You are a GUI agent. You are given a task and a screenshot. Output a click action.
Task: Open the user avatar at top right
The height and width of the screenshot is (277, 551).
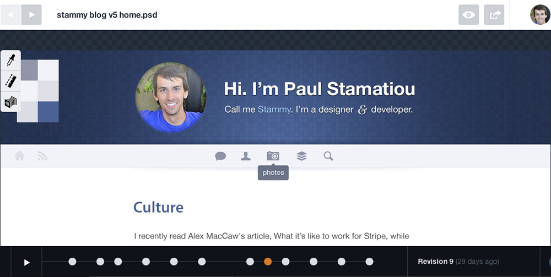point(540,15)
